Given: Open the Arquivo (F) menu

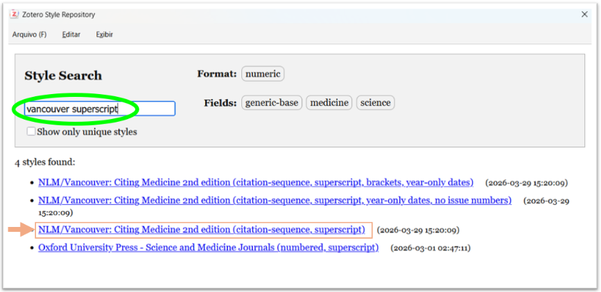Looking at the screenshot, I should (29, 35).
